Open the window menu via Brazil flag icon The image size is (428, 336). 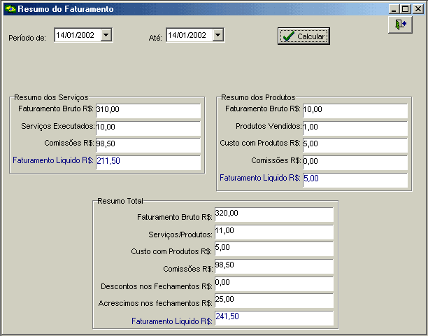(x=9, y=9)
